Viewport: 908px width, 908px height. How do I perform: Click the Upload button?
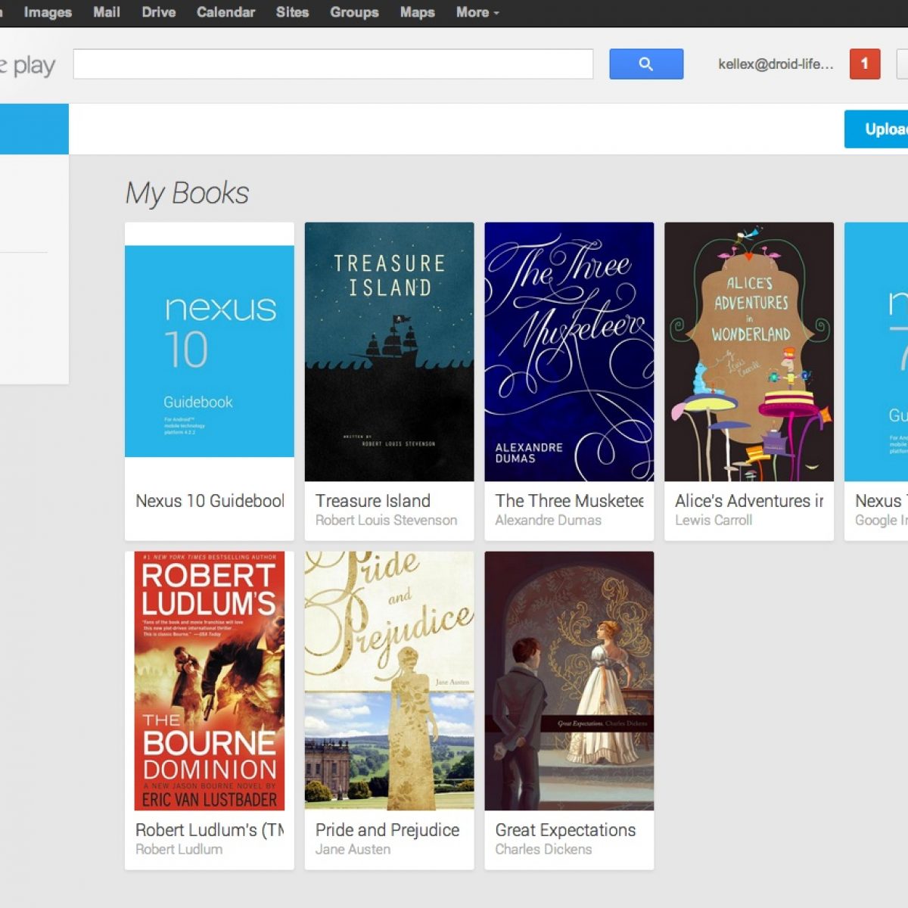click(x=882, y=129)
